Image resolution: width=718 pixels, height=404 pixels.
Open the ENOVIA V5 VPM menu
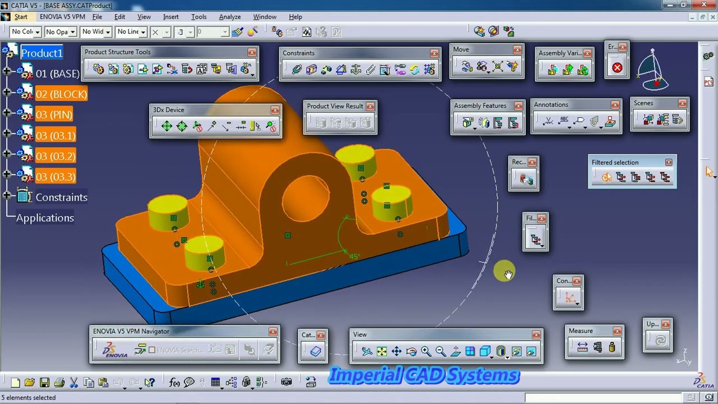pyautogui.click(x=62, y=17)
